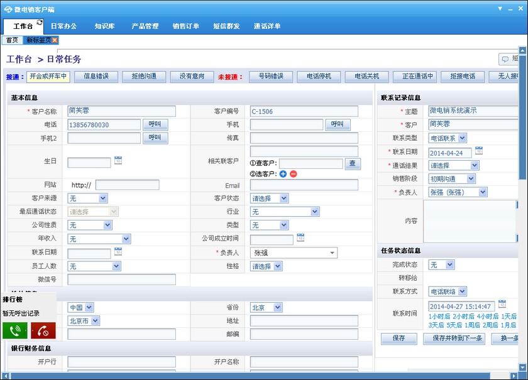This screenshot has height=380, width=528.
Task: Click the 开会或开车中 status button
Action: tap(48, 77)
